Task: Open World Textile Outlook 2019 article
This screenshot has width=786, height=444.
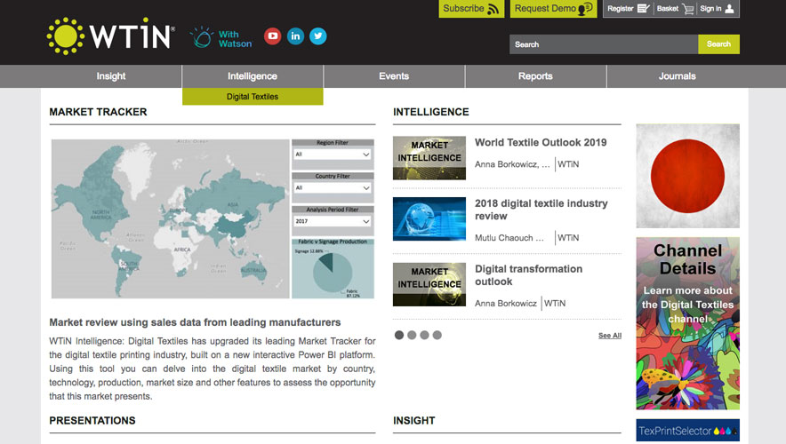Action: pos(541,143)
